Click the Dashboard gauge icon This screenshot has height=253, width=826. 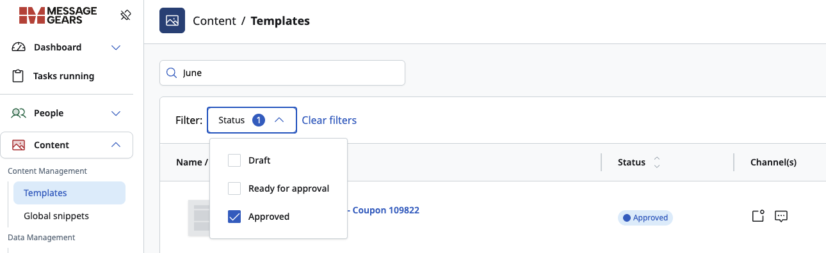click(x=18, y=47)
